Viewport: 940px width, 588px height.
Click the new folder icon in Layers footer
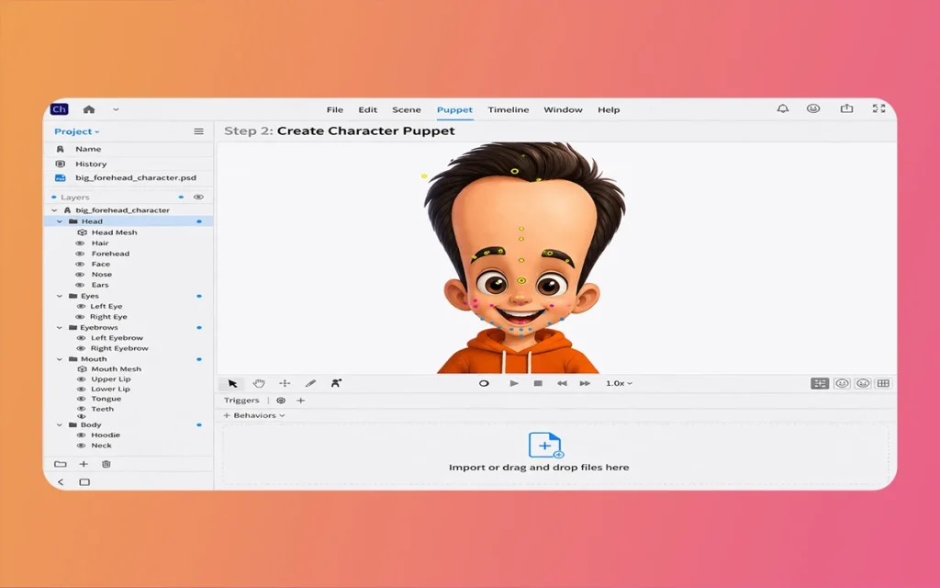pos(61,465)
